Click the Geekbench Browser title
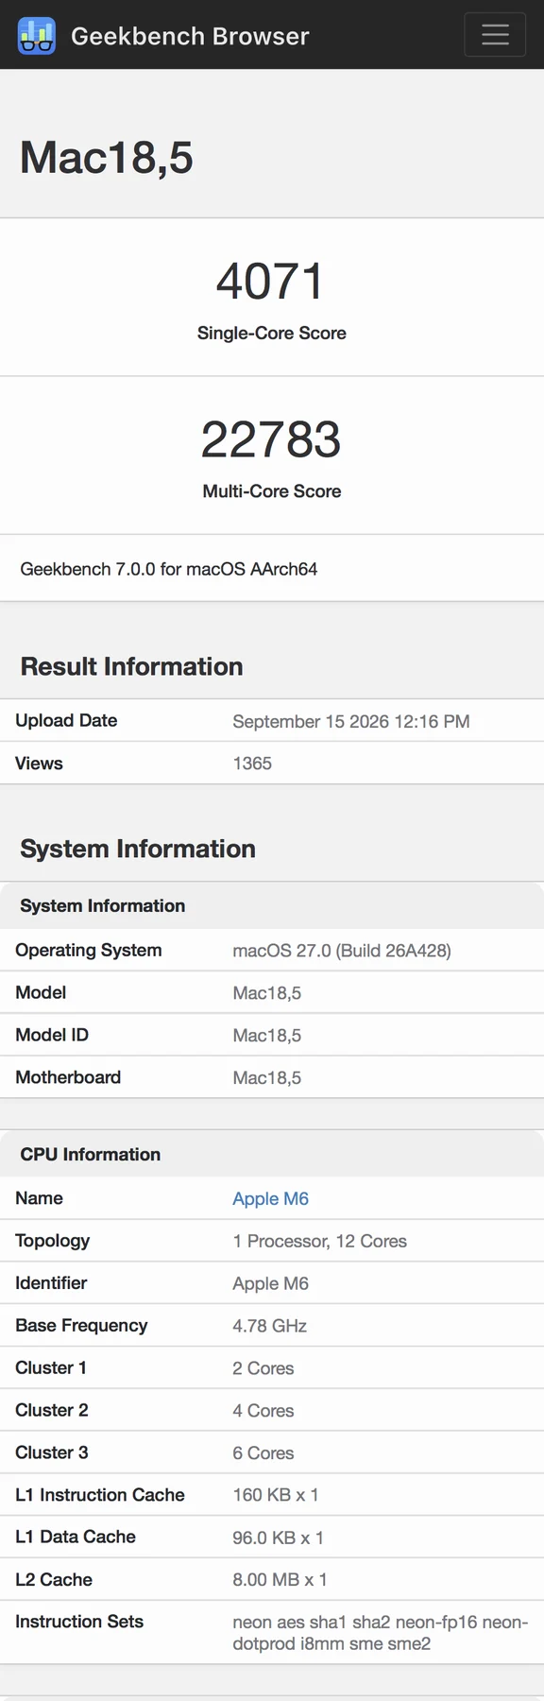Screen dimensions: 544x1701 (x=190, y=36)
